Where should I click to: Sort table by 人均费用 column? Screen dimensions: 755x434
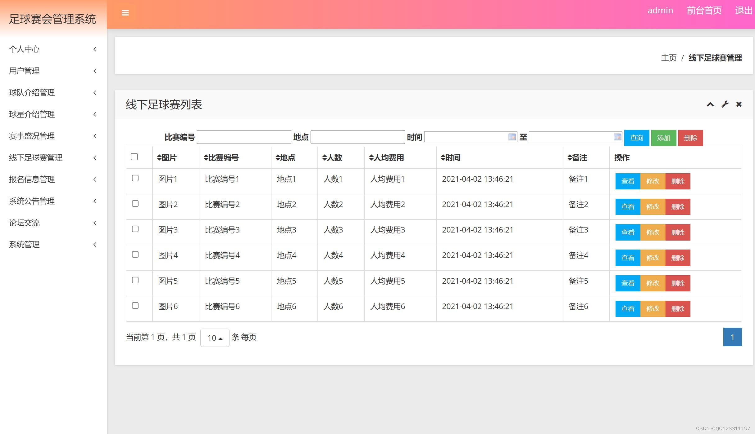[386, 158]
